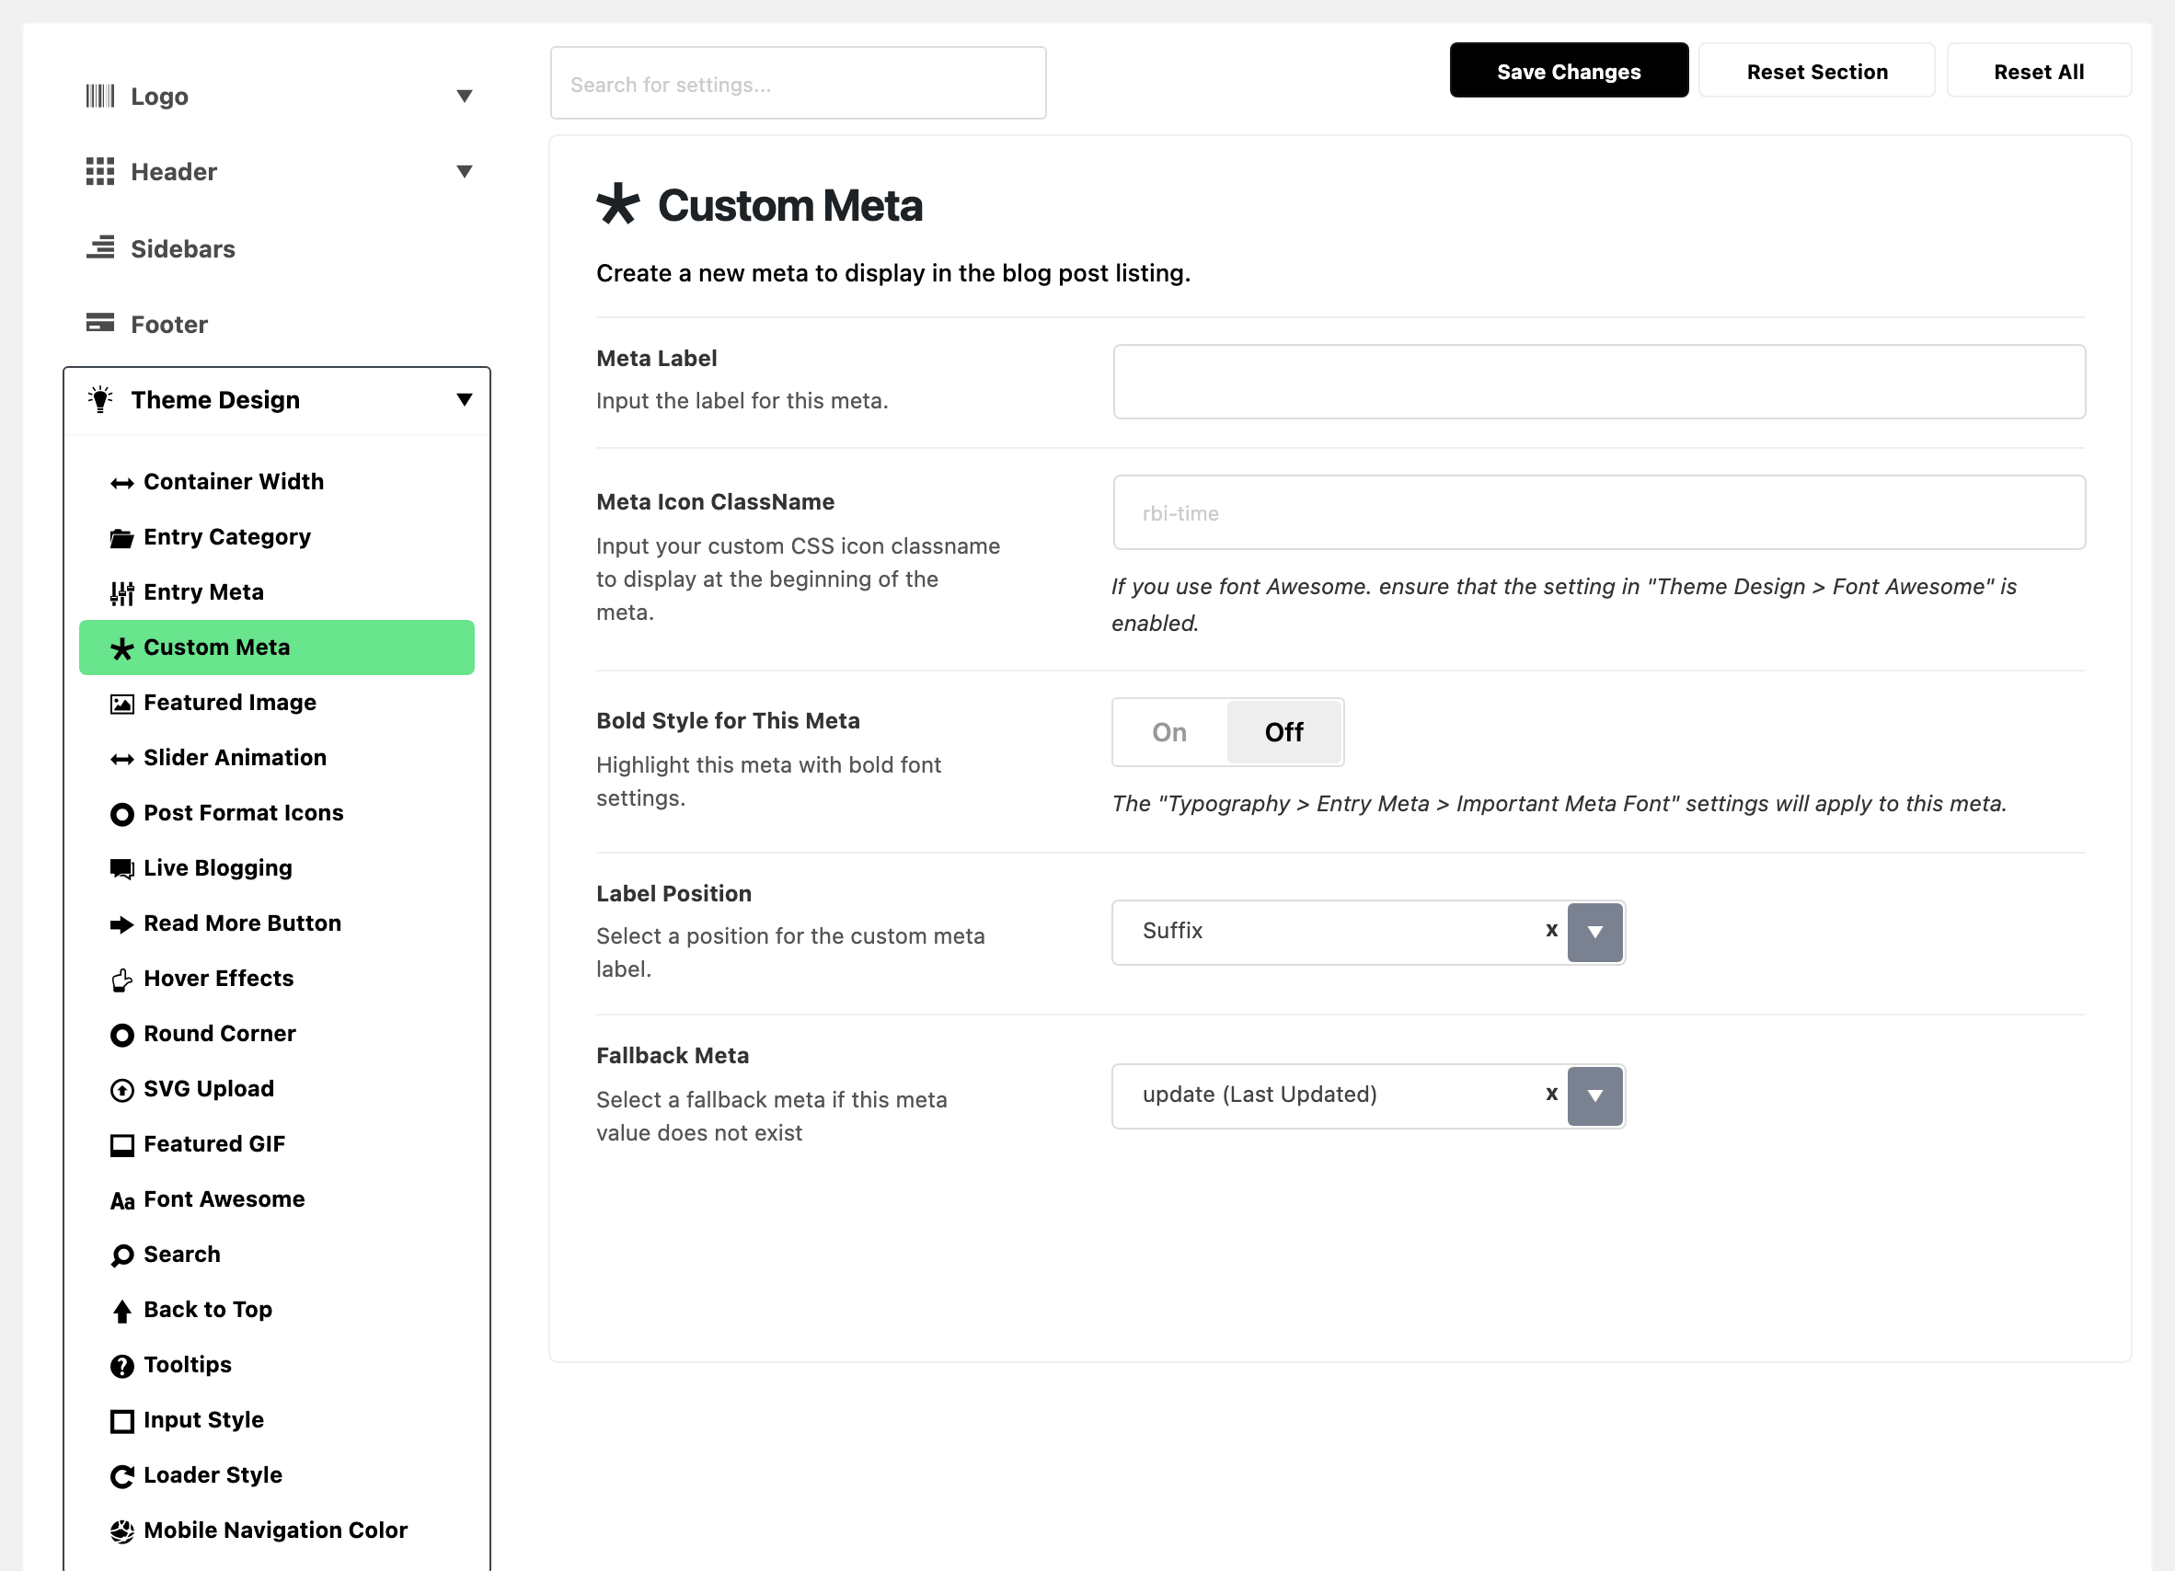Turn Bold Style for This Meta On
Screen dimensions: 2175x1571
(x=1169, y=732)
